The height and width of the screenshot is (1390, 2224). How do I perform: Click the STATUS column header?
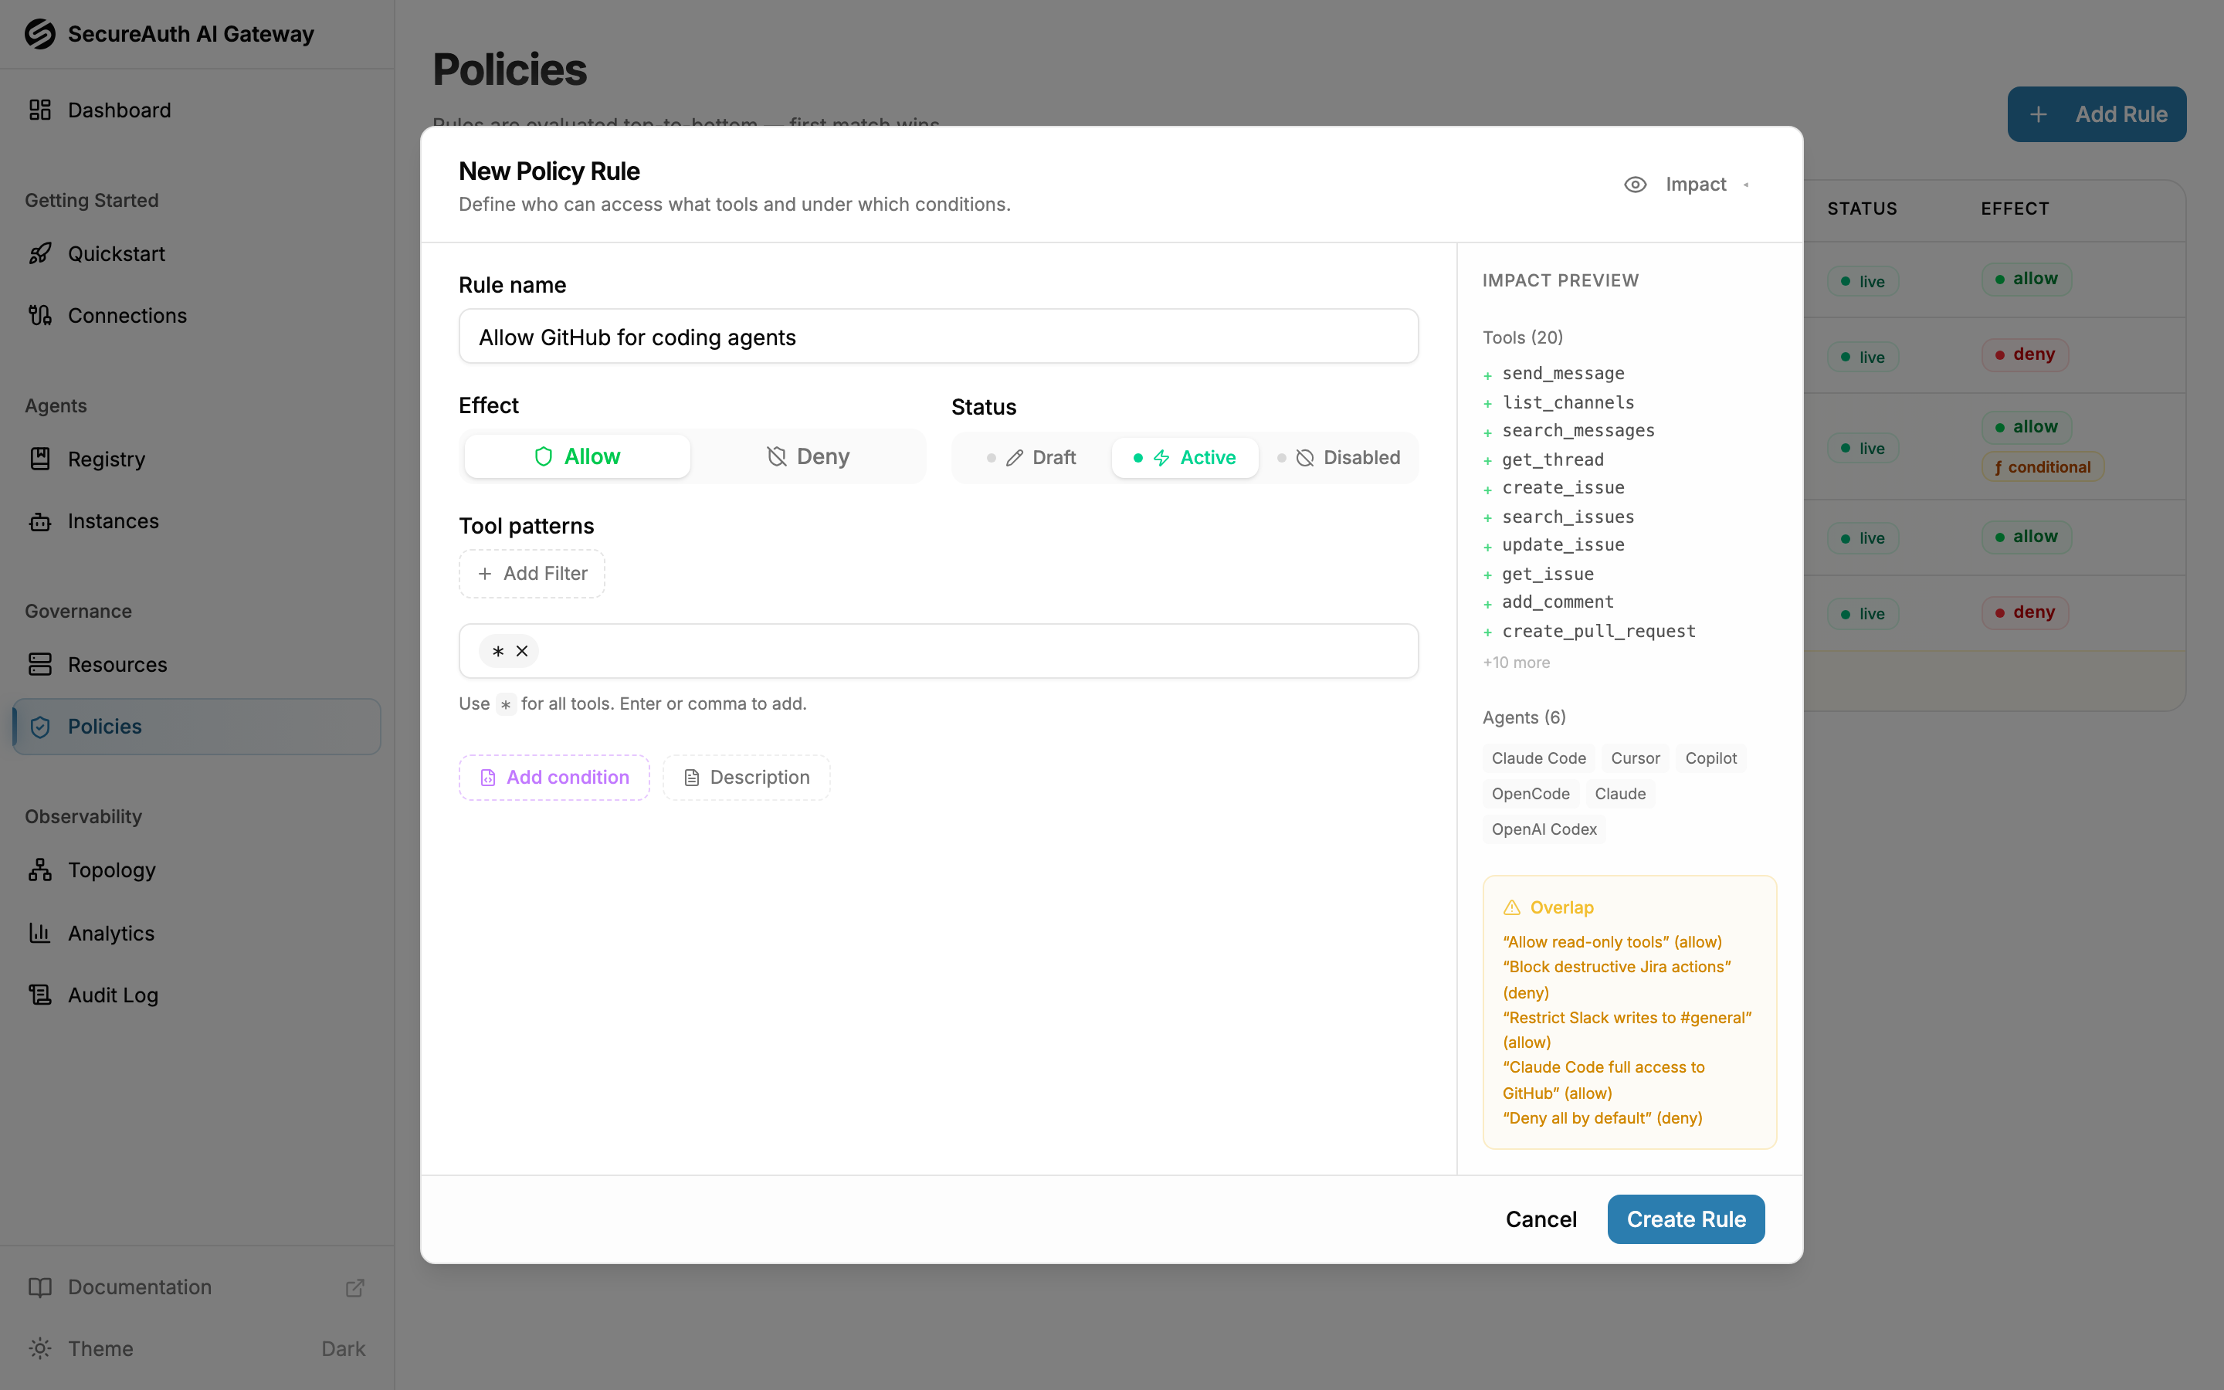pyautogui.click(x=1862, y=208)
